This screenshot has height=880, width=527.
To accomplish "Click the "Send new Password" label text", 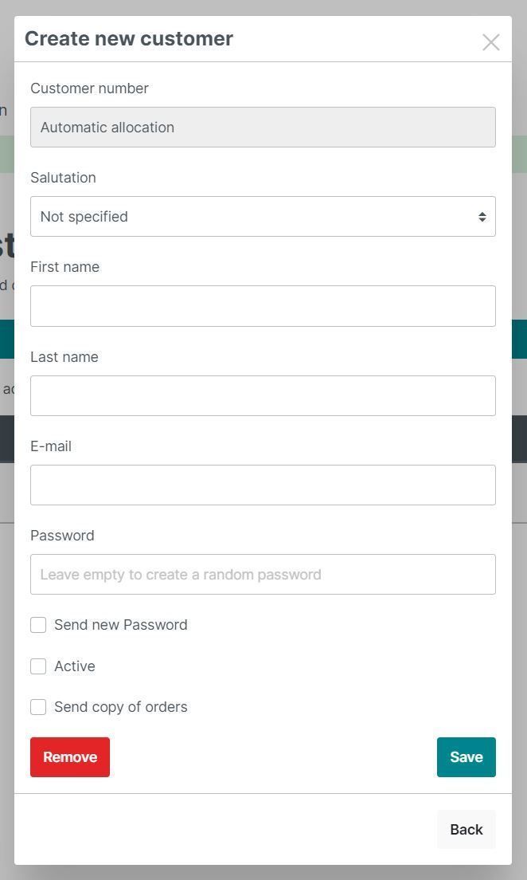I will 121,625.
